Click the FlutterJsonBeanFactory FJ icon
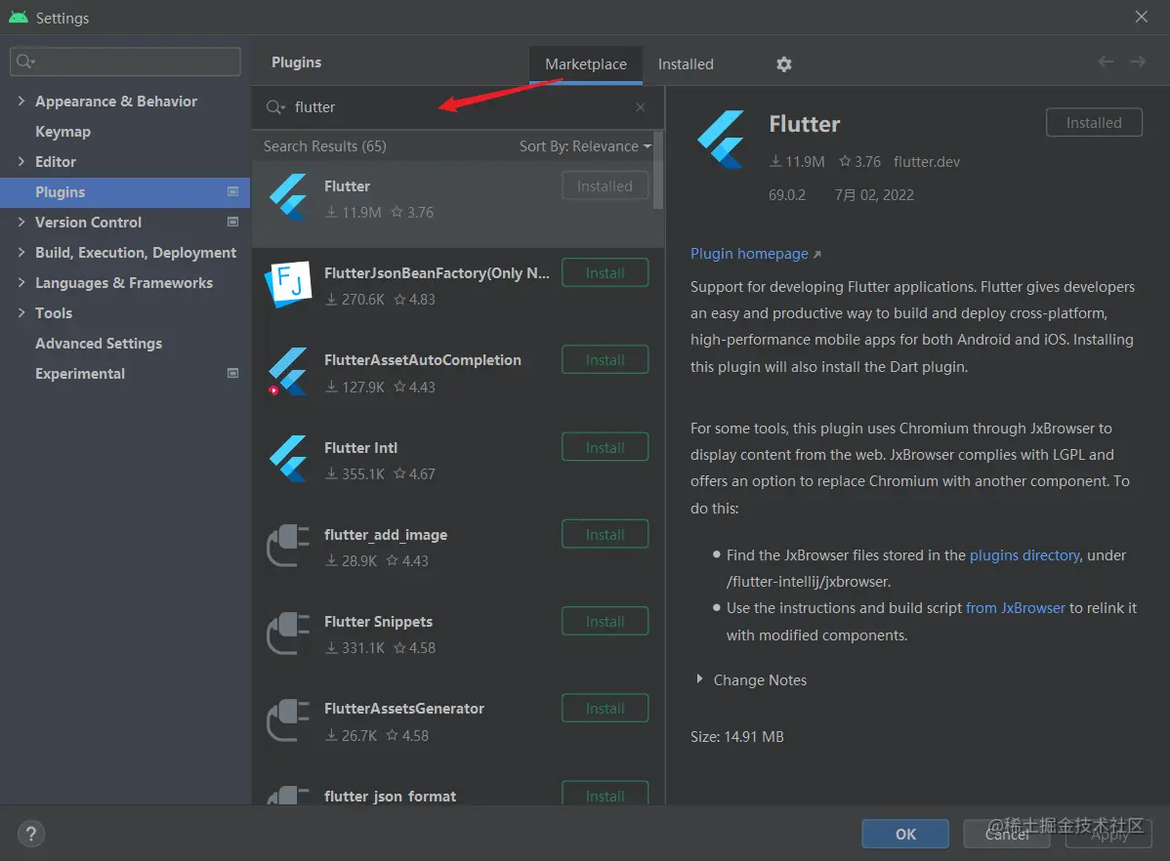The width and height of the screenshot is (1170, 861). [x=288, y=284]
